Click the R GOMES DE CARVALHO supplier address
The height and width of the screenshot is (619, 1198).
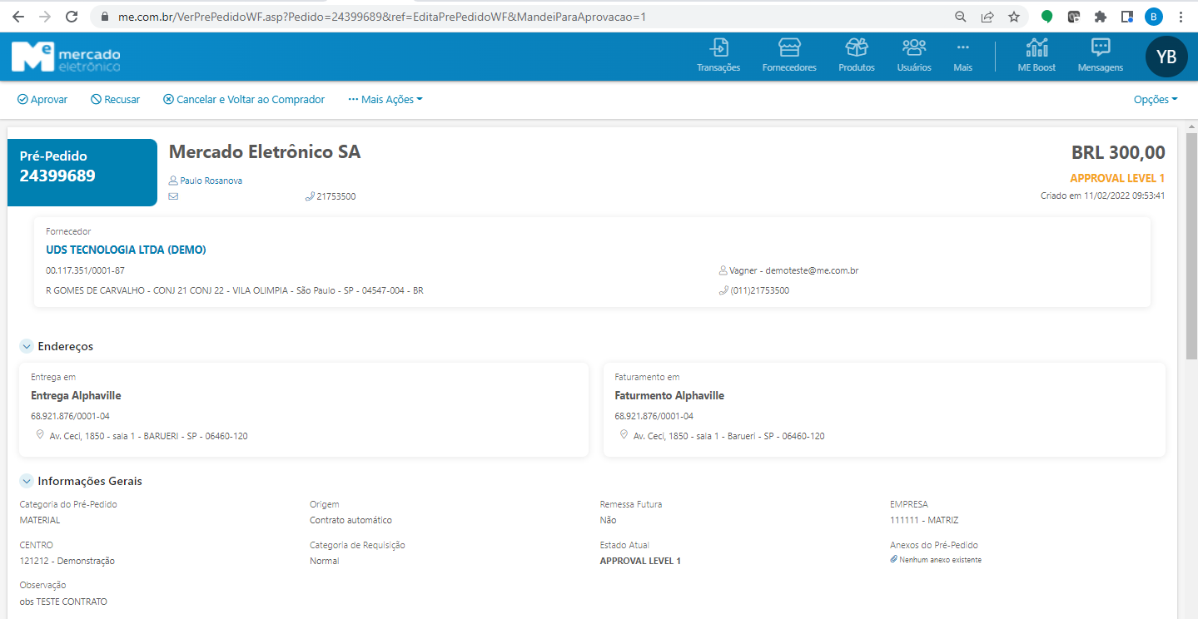(235, 290)
